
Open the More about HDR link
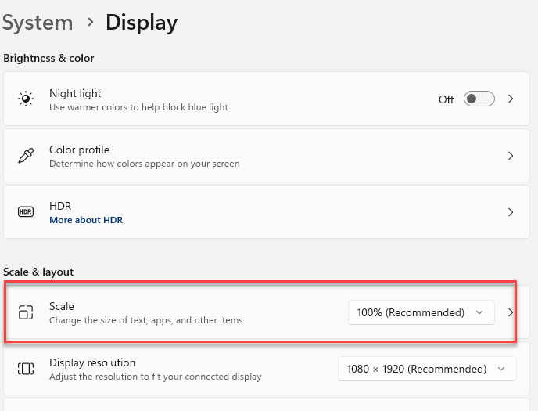86,220
